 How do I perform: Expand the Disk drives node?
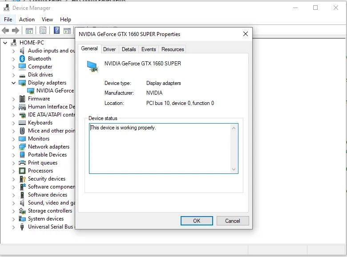coord(13,75)
